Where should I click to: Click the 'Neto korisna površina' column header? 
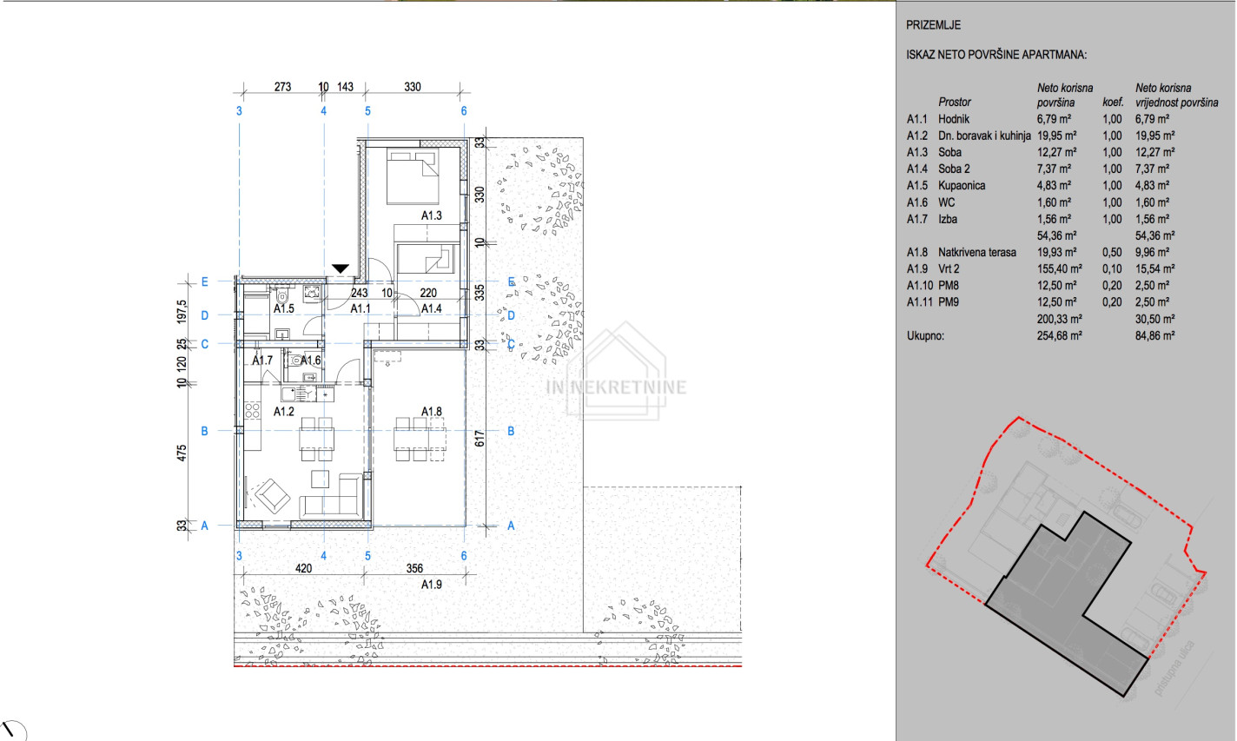click(1064, 95)
